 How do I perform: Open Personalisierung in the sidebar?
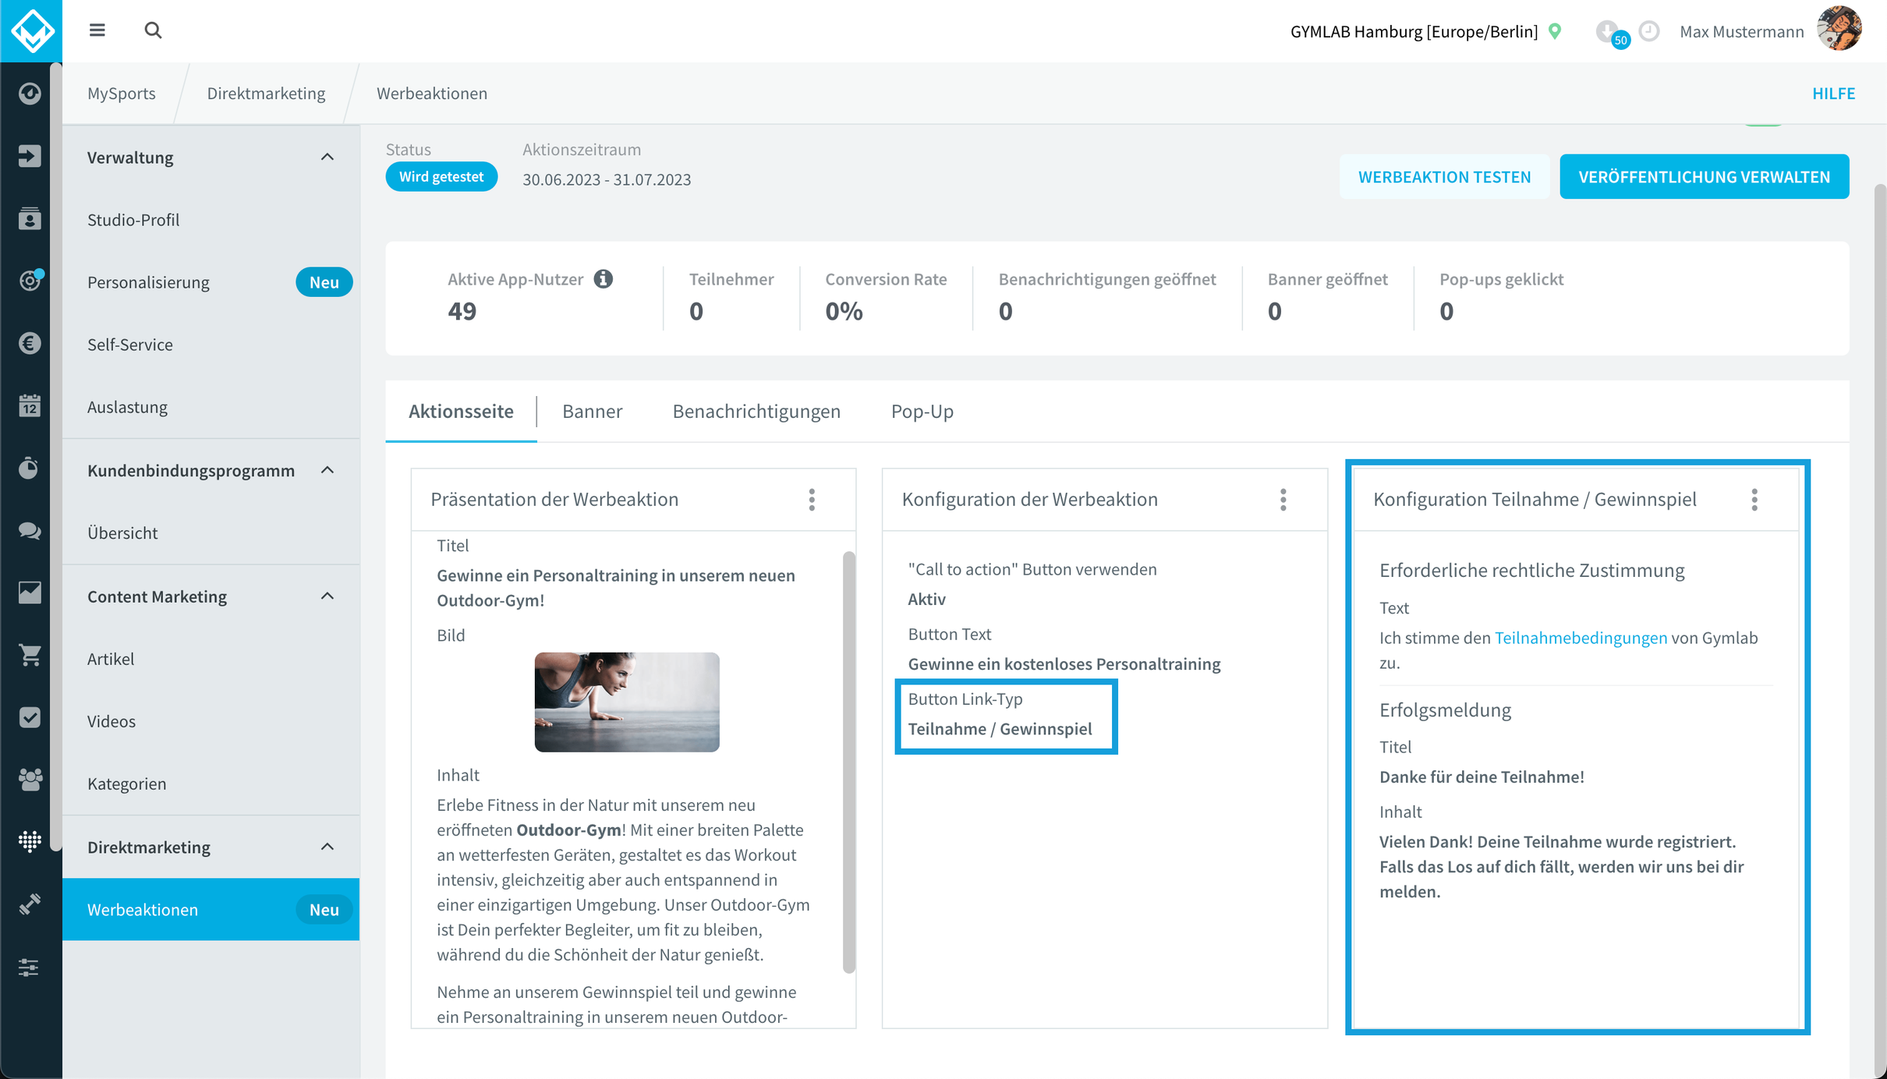pos(211,282)
